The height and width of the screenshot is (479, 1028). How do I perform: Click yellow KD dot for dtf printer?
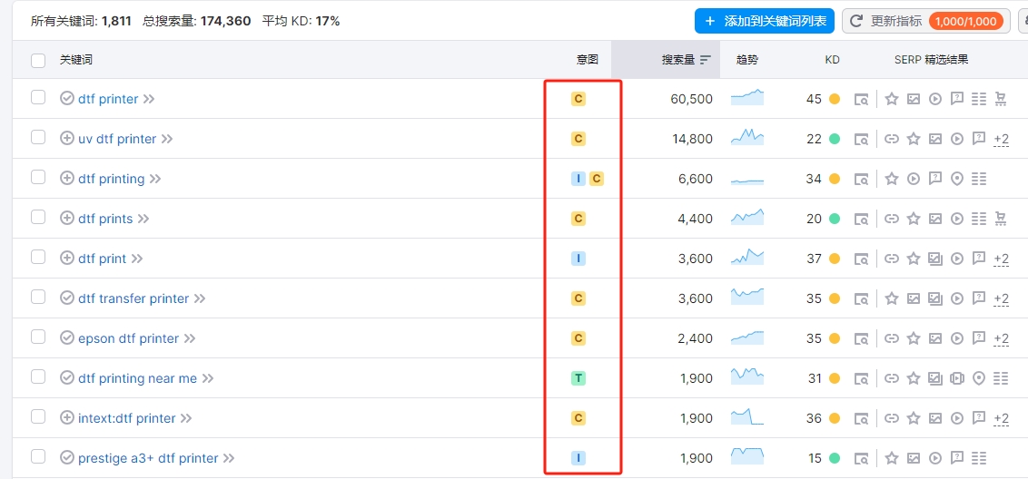coord(835,99)
